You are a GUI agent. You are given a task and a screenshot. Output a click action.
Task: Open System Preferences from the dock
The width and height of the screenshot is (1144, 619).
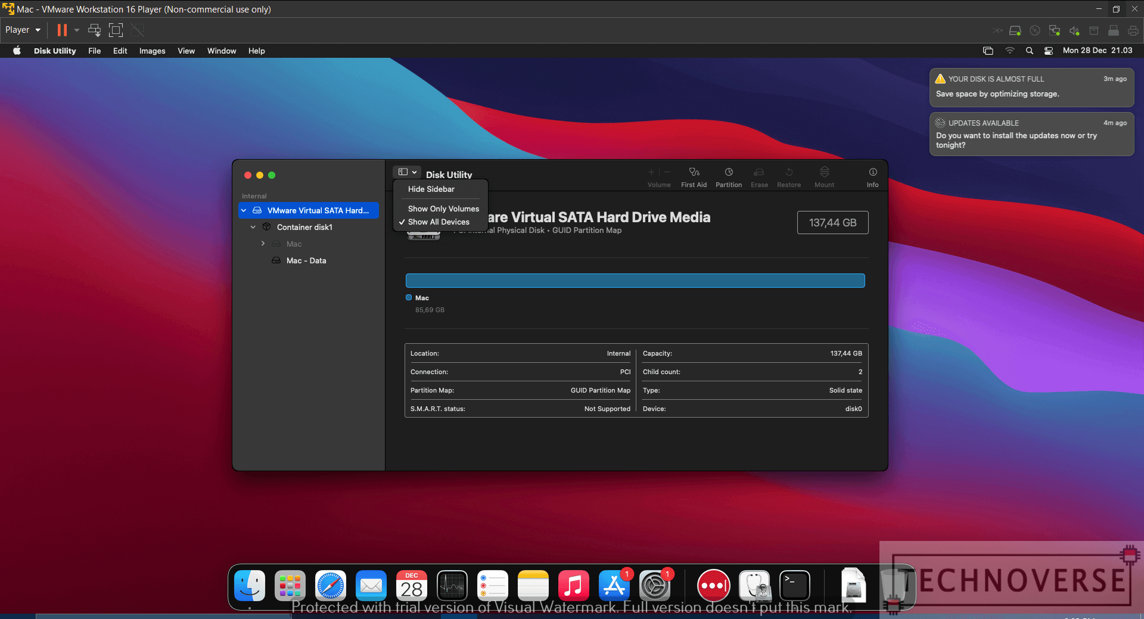click(655, 586)
